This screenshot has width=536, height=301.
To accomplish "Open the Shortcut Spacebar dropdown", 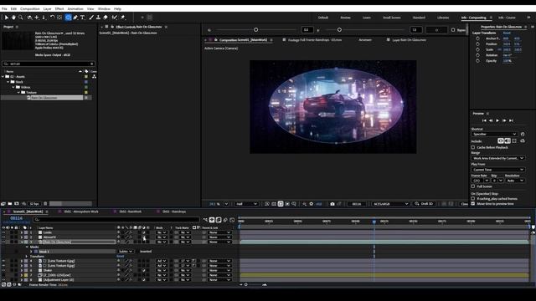I will point(494,134).
